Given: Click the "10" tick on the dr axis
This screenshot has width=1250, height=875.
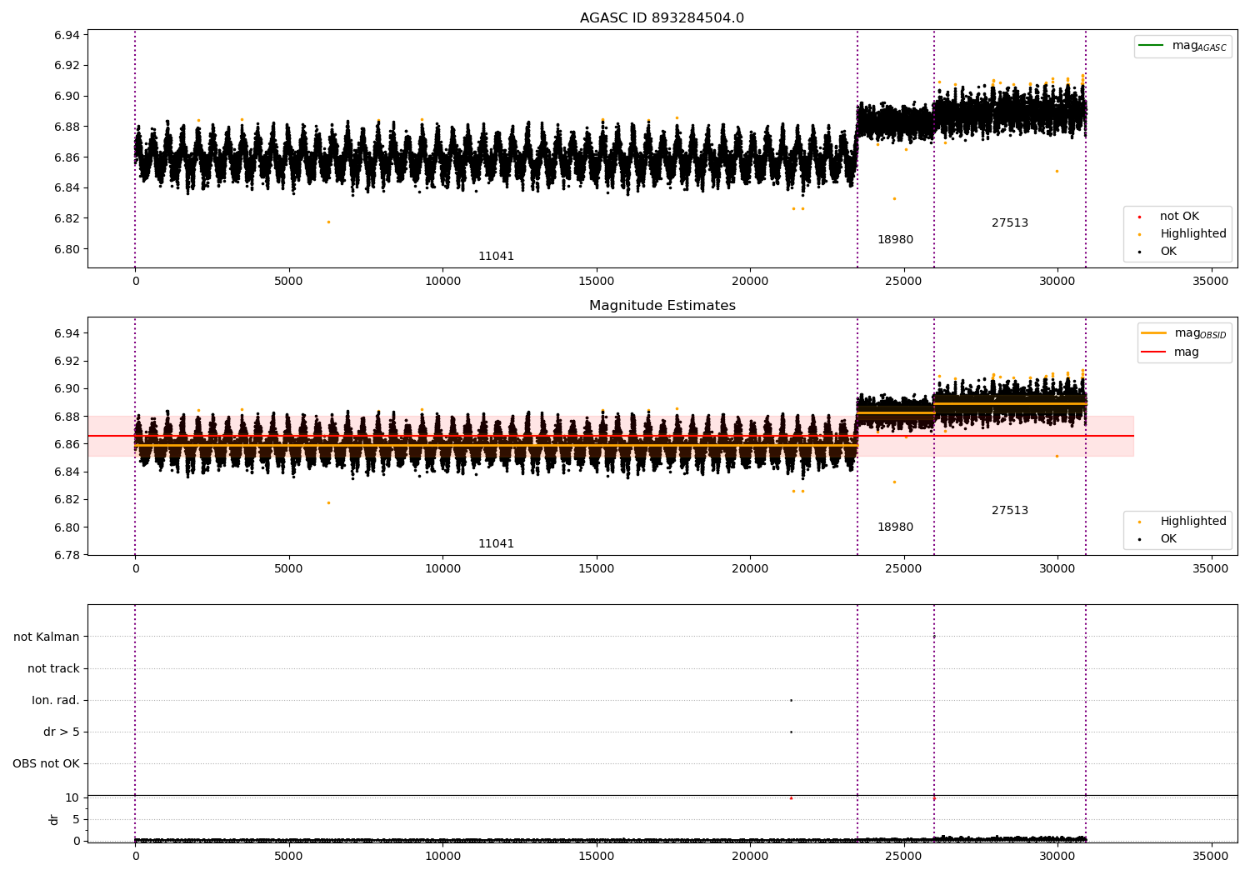Looking at the screenshot, I should pyautogui.click(x=72, y=797).
